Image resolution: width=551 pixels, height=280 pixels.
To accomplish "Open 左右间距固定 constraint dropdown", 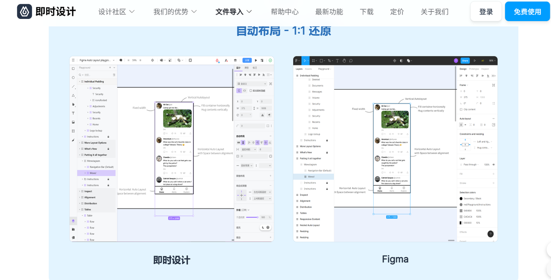I will coord(263,192).
